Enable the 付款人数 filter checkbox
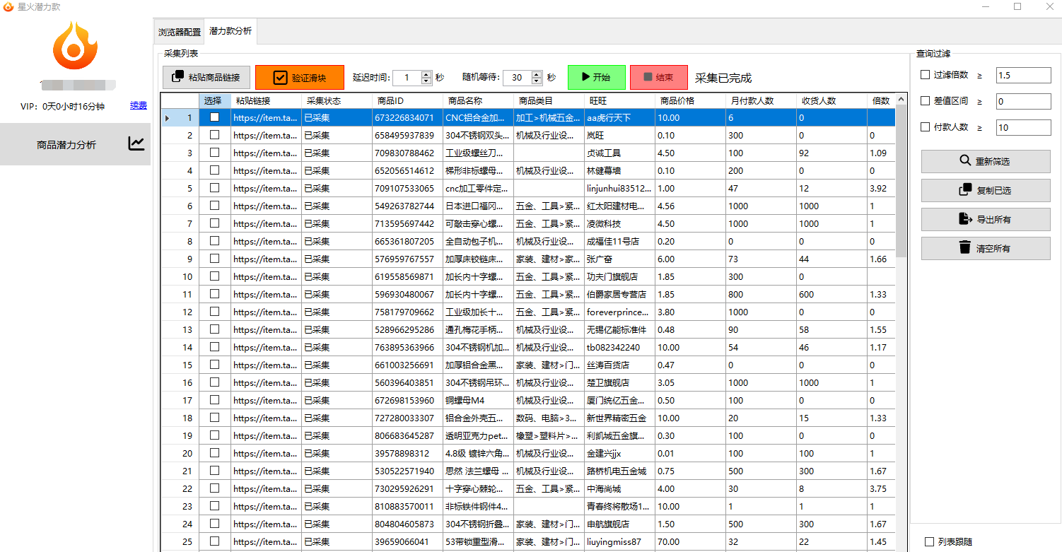 coord(925,127)
